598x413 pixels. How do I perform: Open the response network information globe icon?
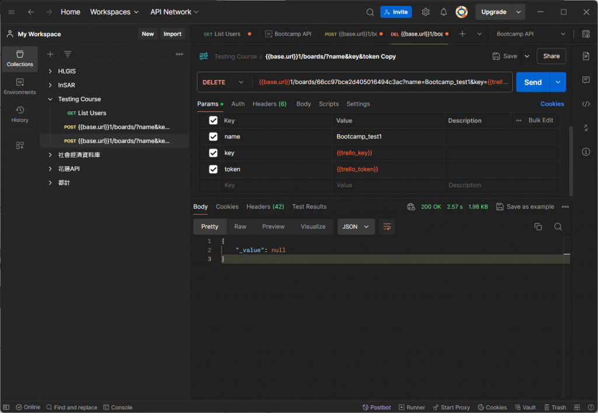point(411,207)
